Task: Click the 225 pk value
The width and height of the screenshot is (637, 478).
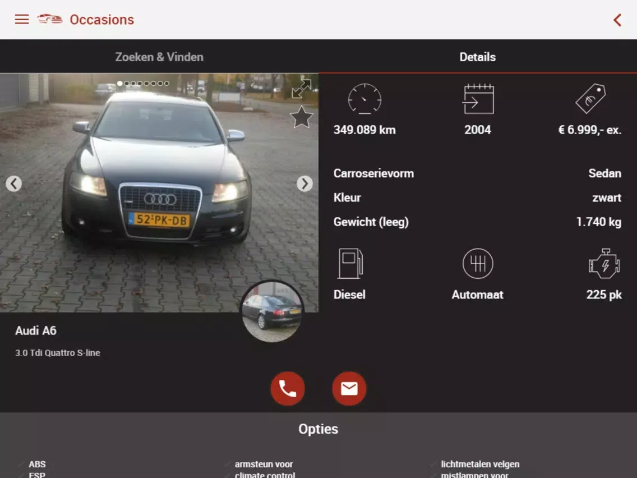Action: pos(604,295)
